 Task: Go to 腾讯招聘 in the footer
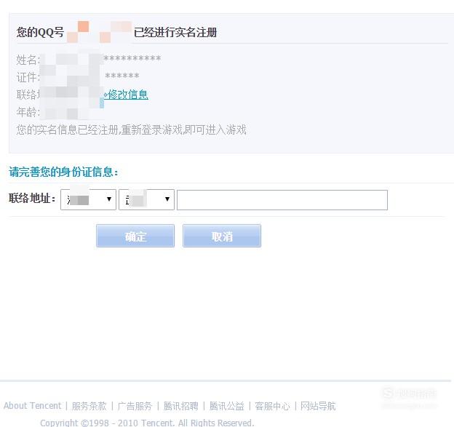point(181,406)
